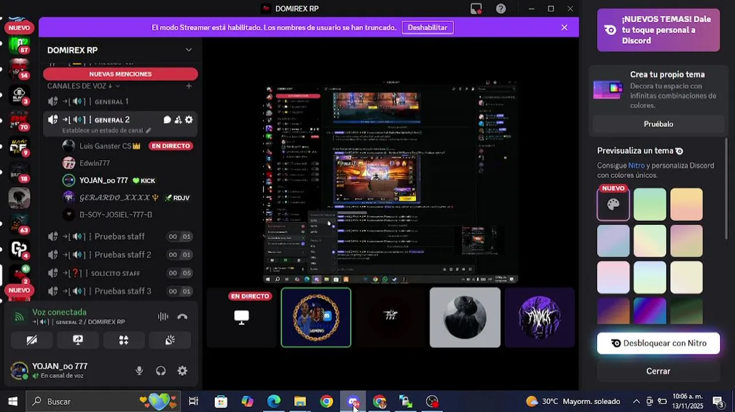The height and width of the screenshot is (412, 735).
Task: Edit General 2 channel settings gear
Action: [x=189, y=120]
